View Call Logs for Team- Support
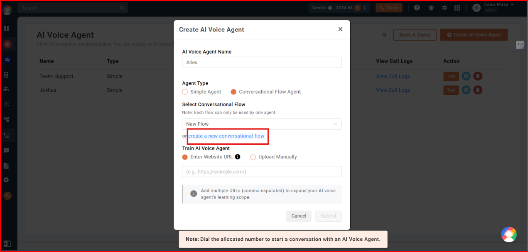 393,76
